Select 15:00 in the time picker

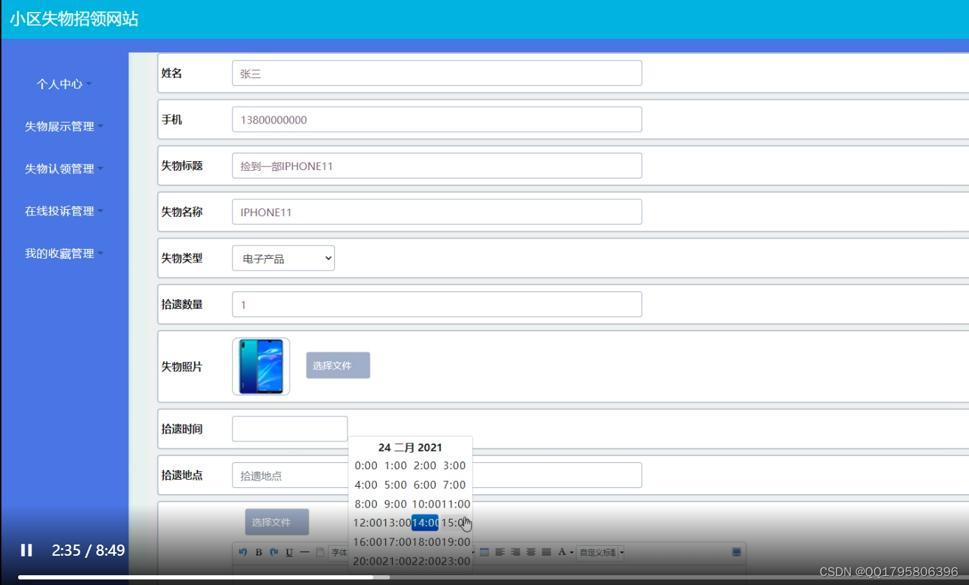pyautogui.click(x=456, y=523)
